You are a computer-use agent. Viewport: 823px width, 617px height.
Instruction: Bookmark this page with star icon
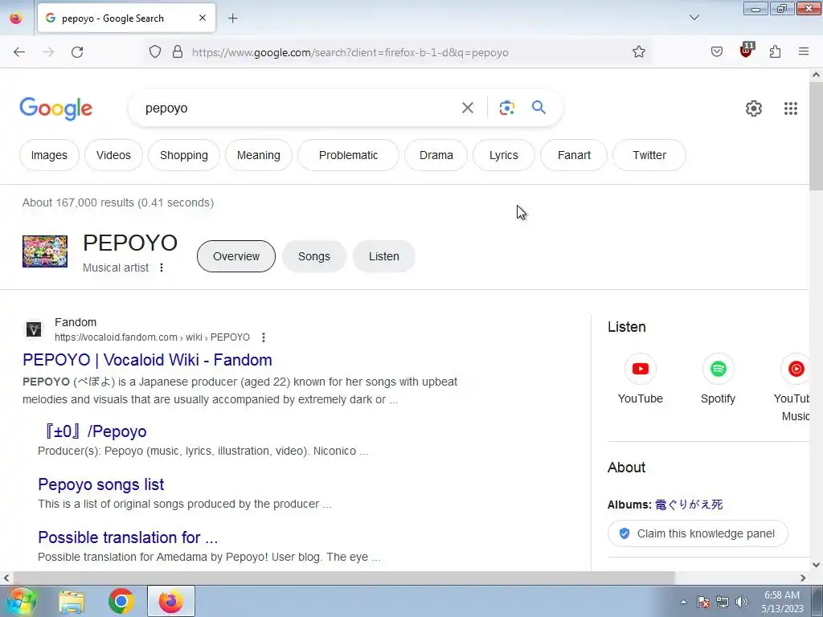(x=639, y=51)
